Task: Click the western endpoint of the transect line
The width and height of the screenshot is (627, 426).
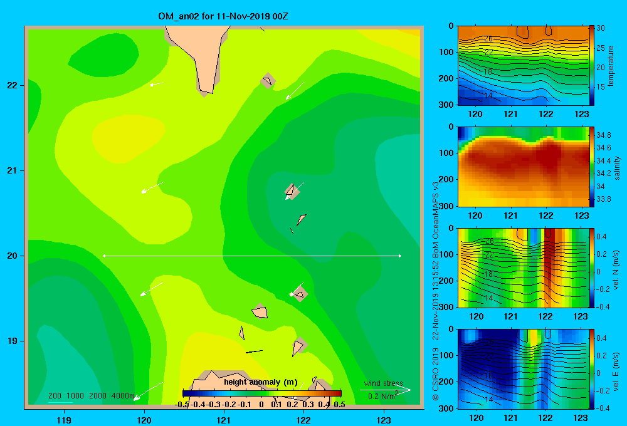Action: [x=104, y=256]
